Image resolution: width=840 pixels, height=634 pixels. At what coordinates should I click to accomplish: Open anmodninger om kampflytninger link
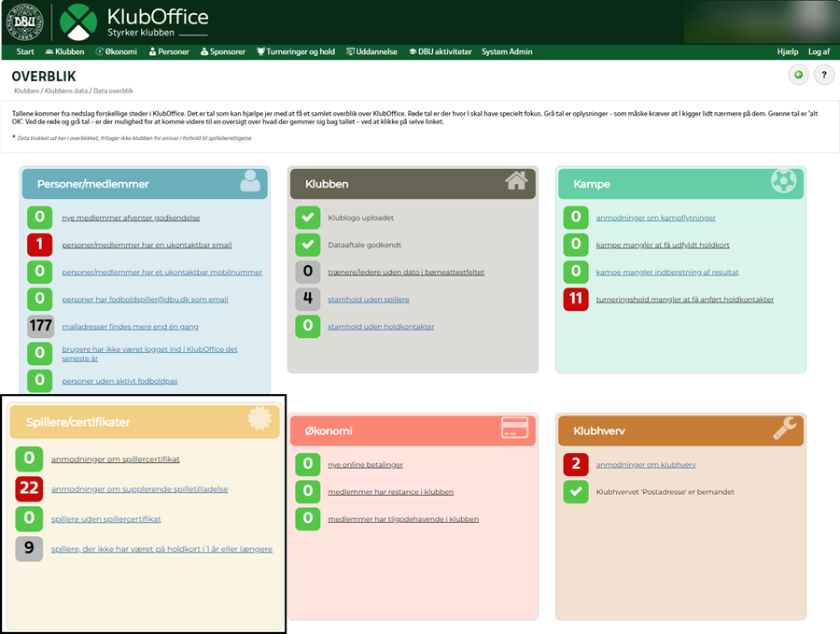coord(656,218)
